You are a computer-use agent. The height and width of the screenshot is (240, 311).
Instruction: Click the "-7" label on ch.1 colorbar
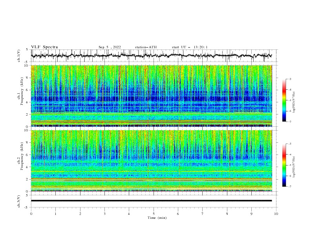click(289, 122)
